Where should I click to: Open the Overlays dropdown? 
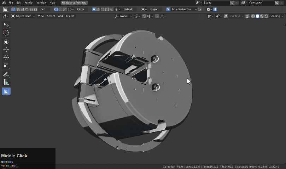coord(236,16)
